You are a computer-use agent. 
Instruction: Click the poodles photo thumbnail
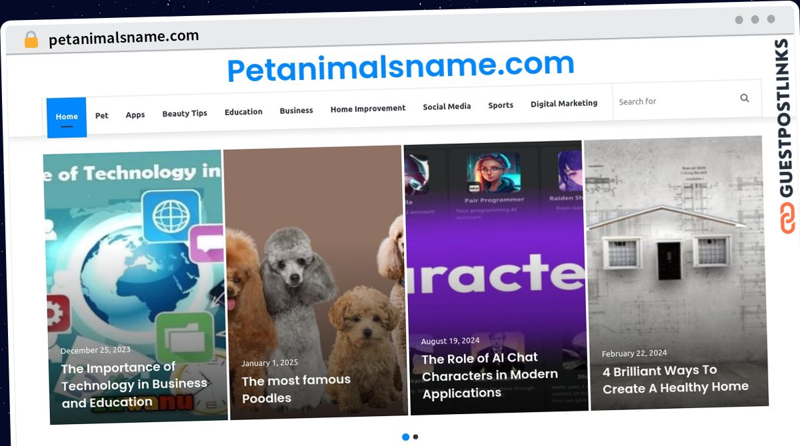tap(315, 283)
